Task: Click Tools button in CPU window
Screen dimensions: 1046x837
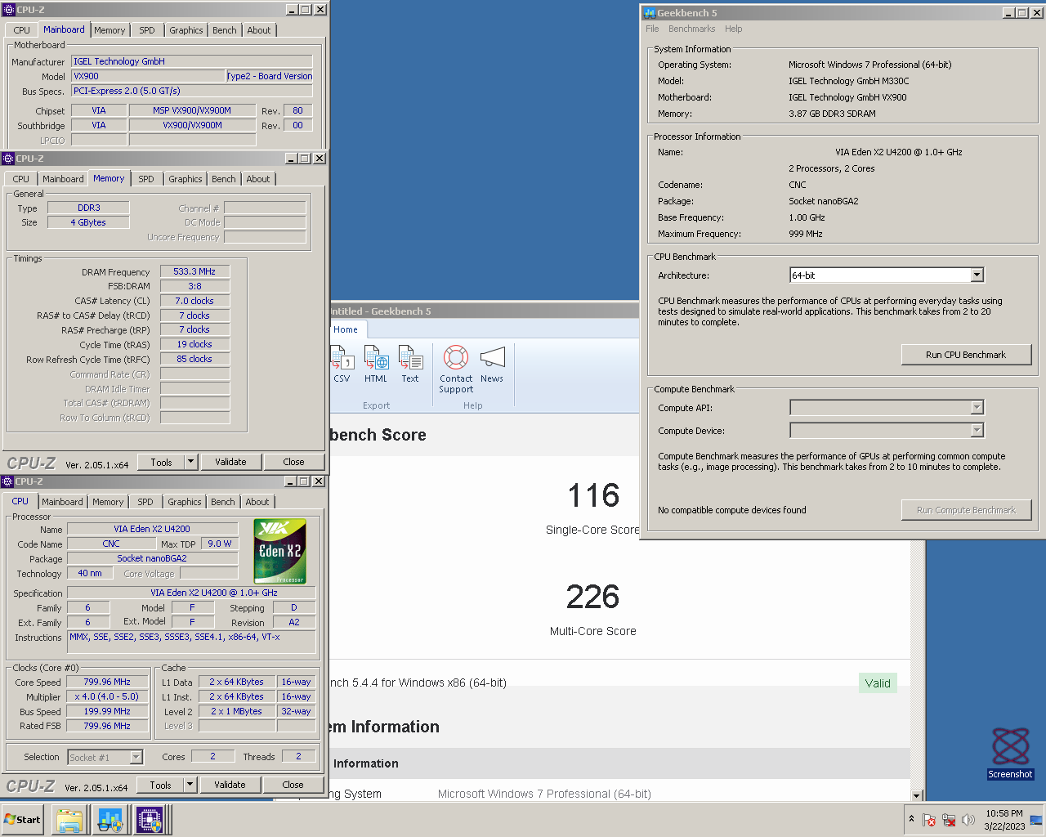Action: pos(161,785)
